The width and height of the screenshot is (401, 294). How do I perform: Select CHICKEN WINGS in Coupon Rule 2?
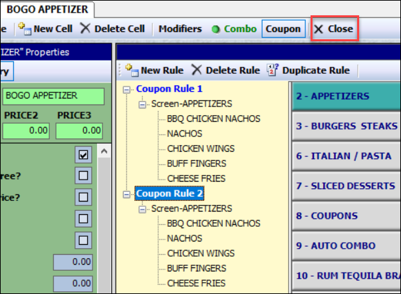point(201,253)
